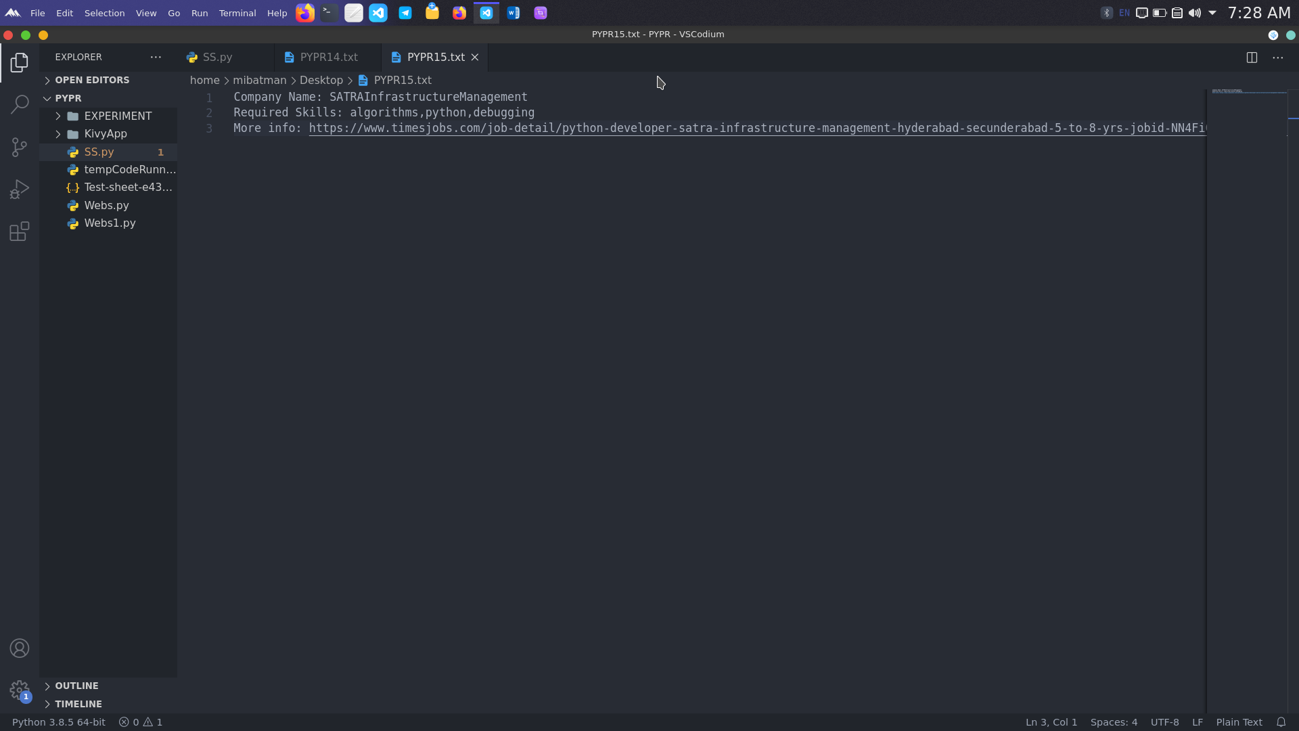Image resolution: width=1299 pixels, height=731 pixels.
Task: Expand the TIMELINE section
Action: point(78,704)
